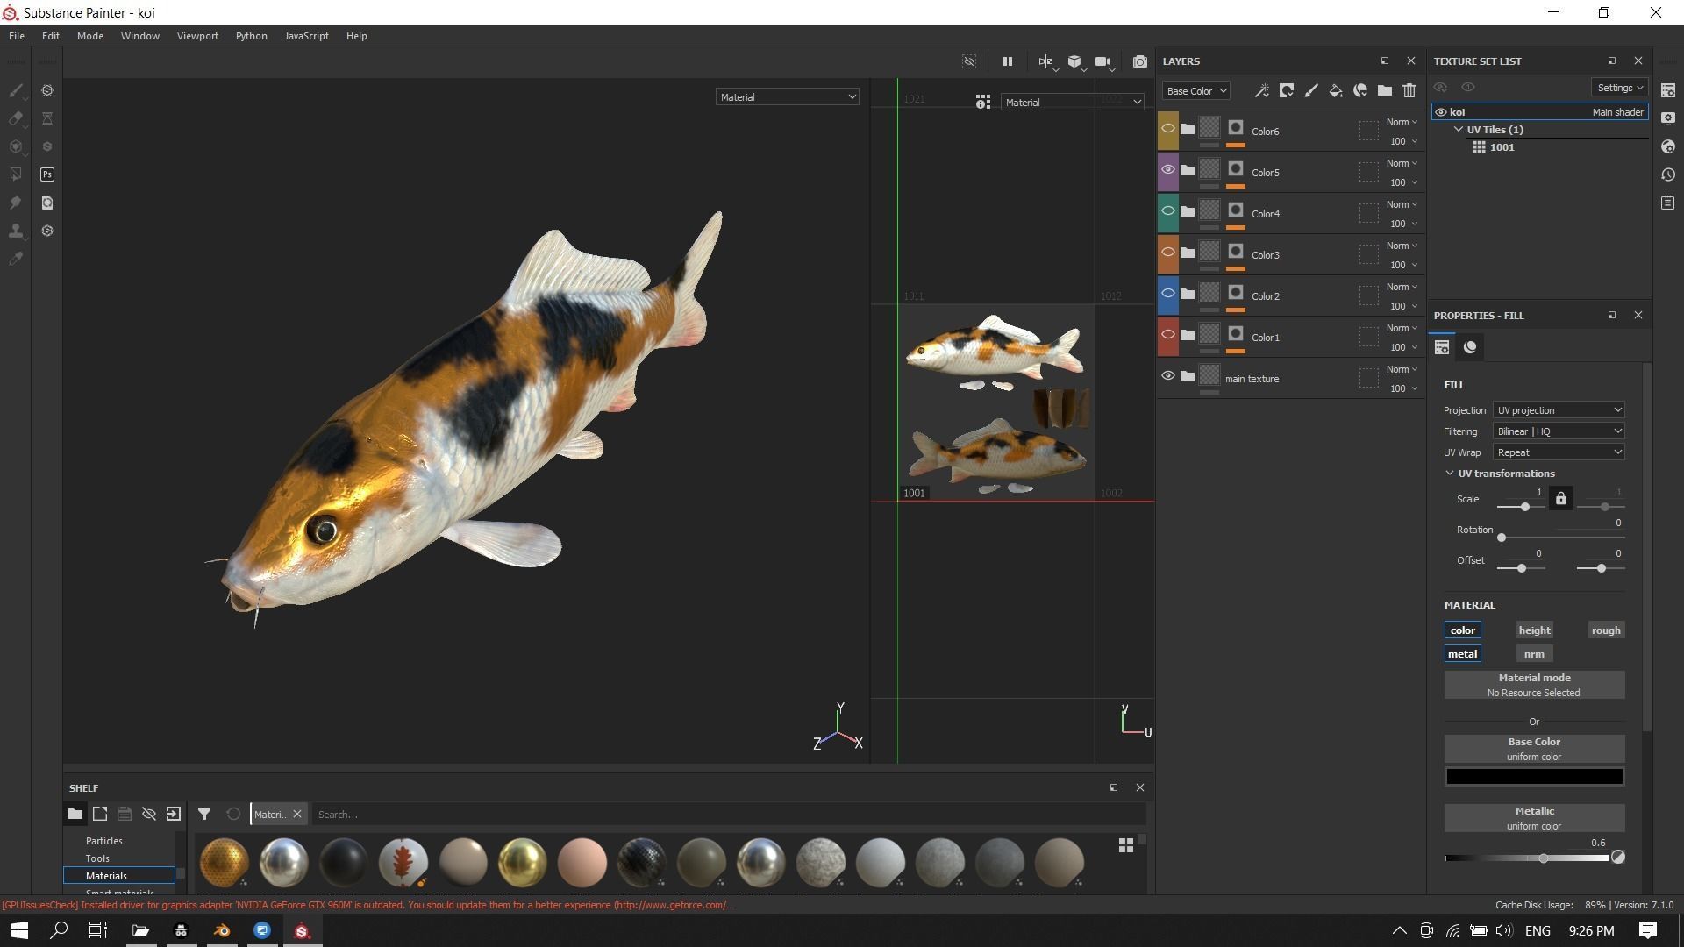The height and width of the screenshot is (947, 1684).
Task: Import resources into the shelf
Action: click(174, 814)
